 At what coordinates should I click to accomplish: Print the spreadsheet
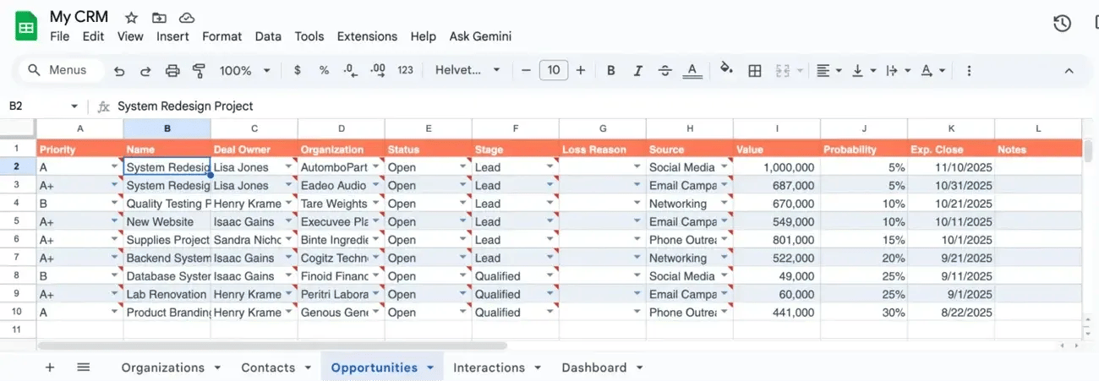172,71
